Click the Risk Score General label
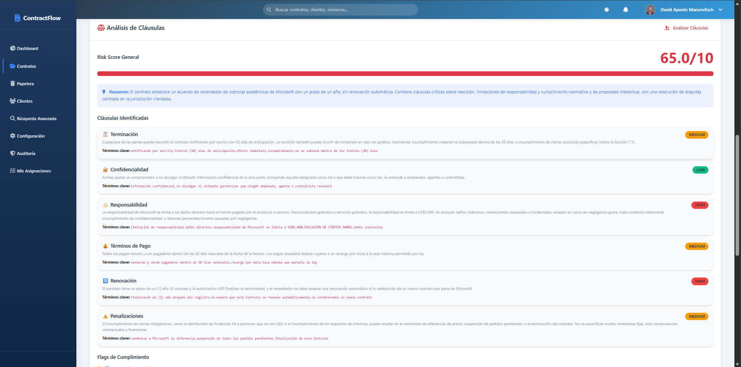 (x=118, y=57)
